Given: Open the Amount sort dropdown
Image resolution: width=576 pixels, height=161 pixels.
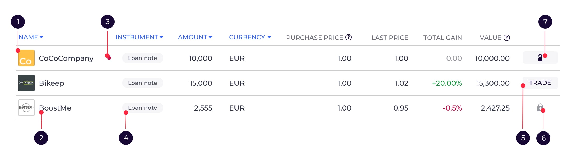Looking at the screenshot, I should click(x=195, y=37).
